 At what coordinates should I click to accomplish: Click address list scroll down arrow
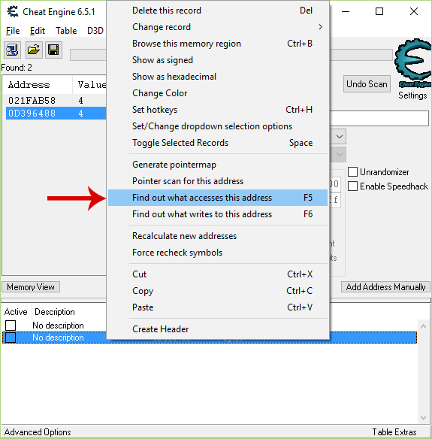pyautogui.click(x=423, y=418)
